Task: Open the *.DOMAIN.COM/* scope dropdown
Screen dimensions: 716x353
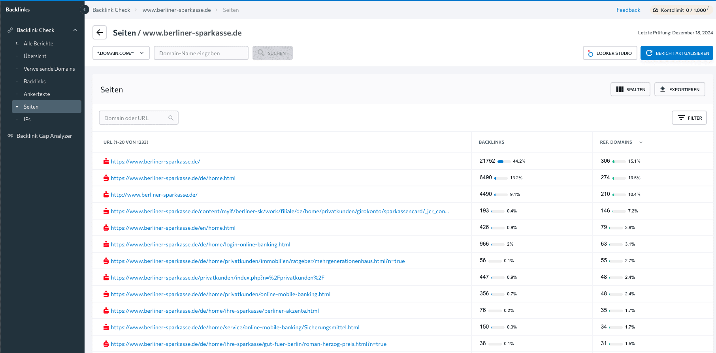Action: pos(121,53)
